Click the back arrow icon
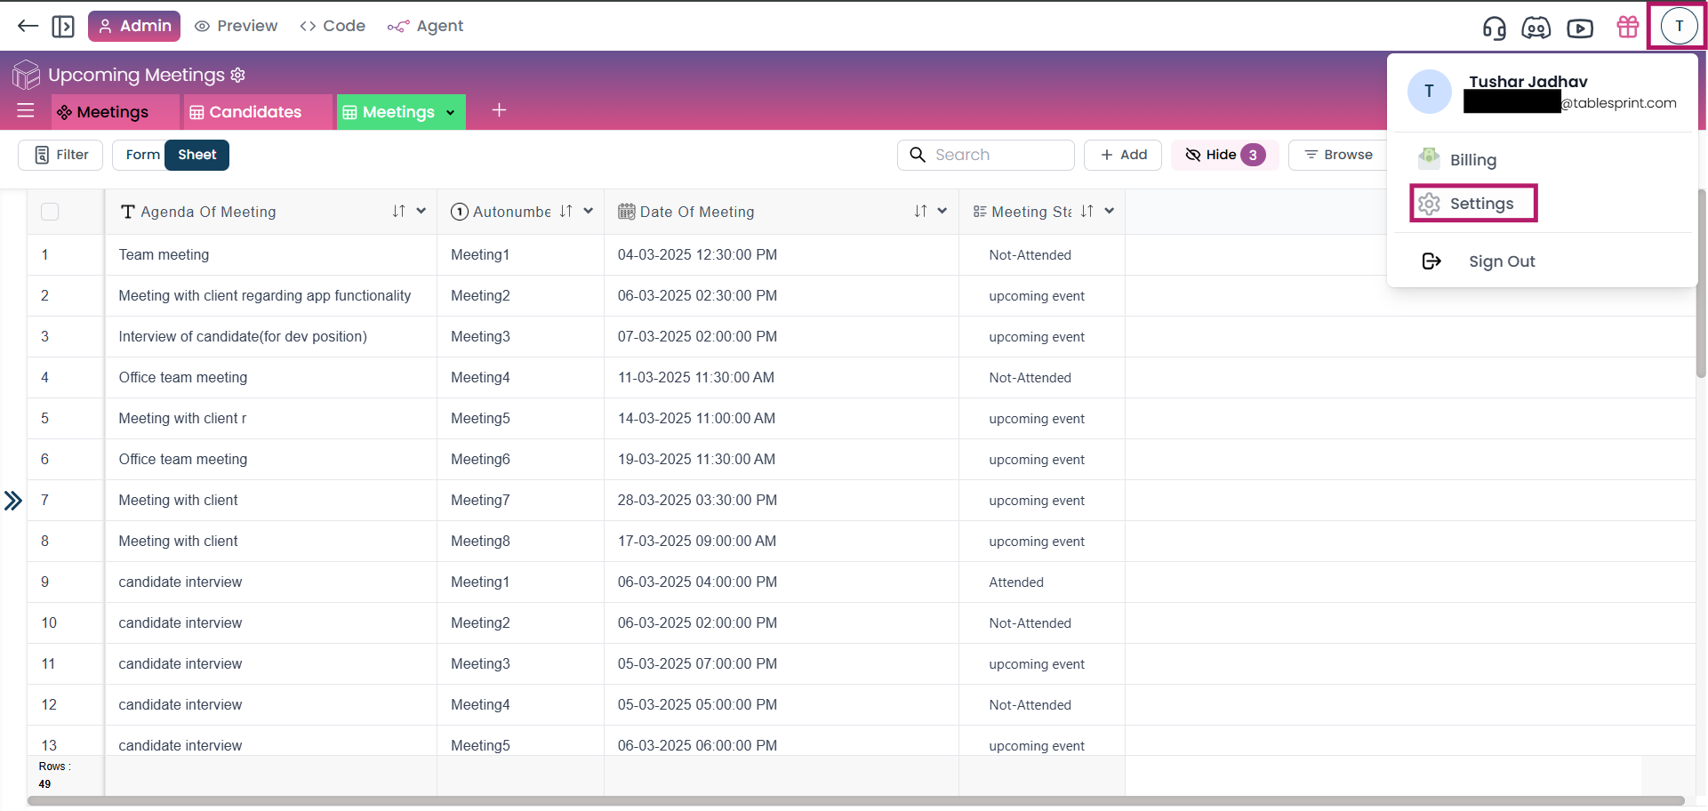The width and height of the screenshot is (1708, 811). pos(28,26)
